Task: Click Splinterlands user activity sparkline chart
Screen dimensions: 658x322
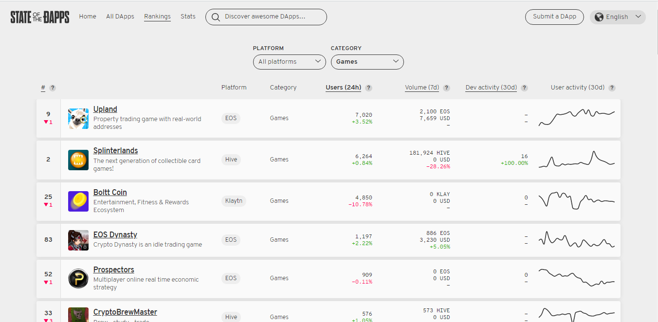Action: 577,160
